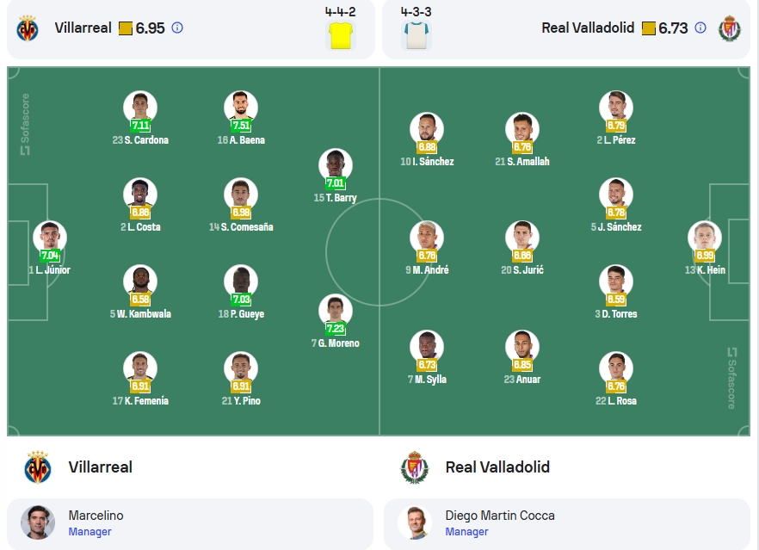Click the Villarreal crest below the pitch
Image resolution: width=759 pixels, height=550 pixels.
(38, 467)
